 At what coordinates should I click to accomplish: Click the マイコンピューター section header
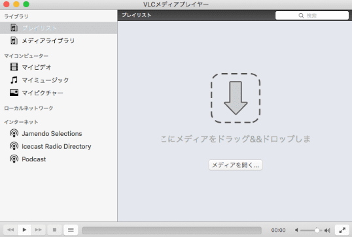[26, 55]
